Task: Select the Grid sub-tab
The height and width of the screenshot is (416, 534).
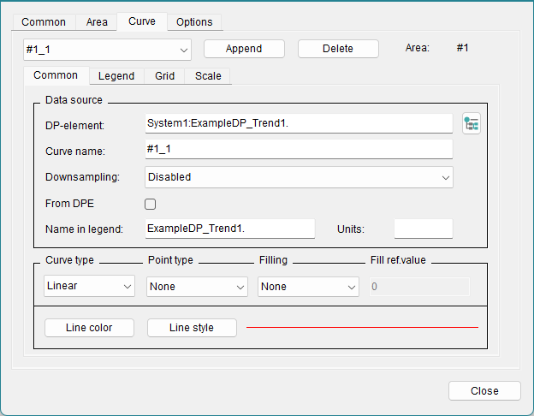Action: tap(165, 76)
